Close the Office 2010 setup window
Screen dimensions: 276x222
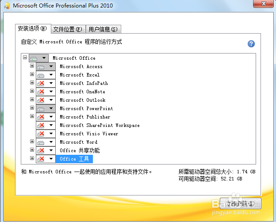tap(264, 4)
